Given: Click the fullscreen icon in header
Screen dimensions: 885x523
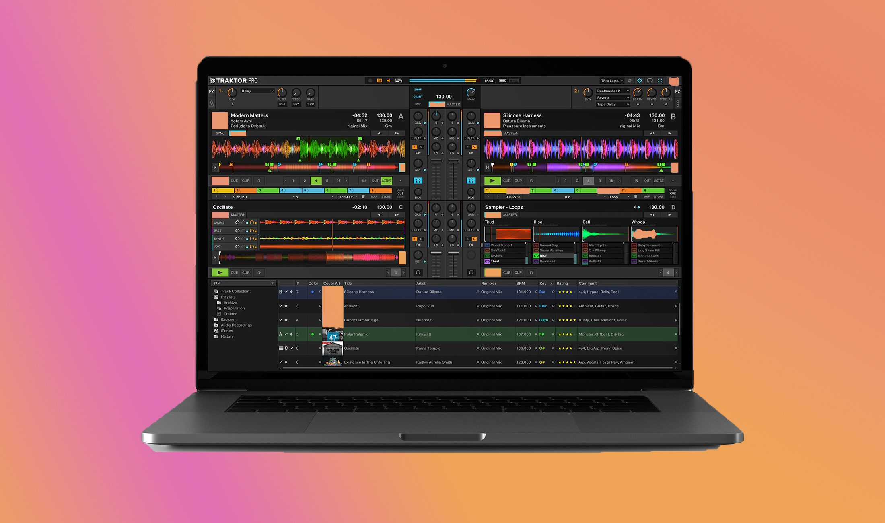Looking at the screenshot, I should point(660,81).
